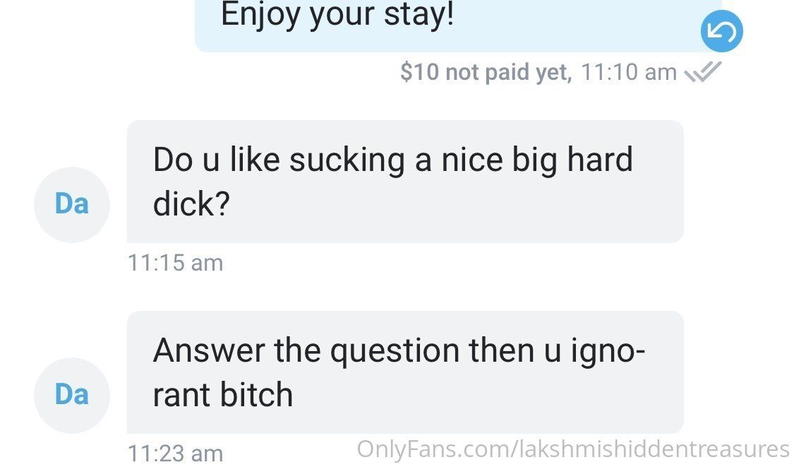Open the OnlyFans.com/lakshmishiddentreasures watermark link
The width and height of the screenshot is (794, 467).
(x=573, y=450)
